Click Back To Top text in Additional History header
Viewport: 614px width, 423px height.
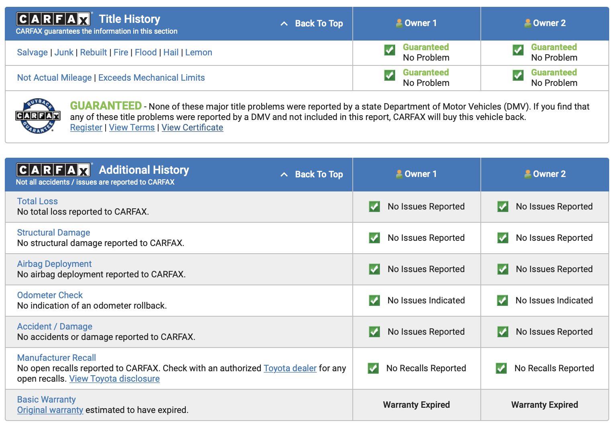coord(319,175)
